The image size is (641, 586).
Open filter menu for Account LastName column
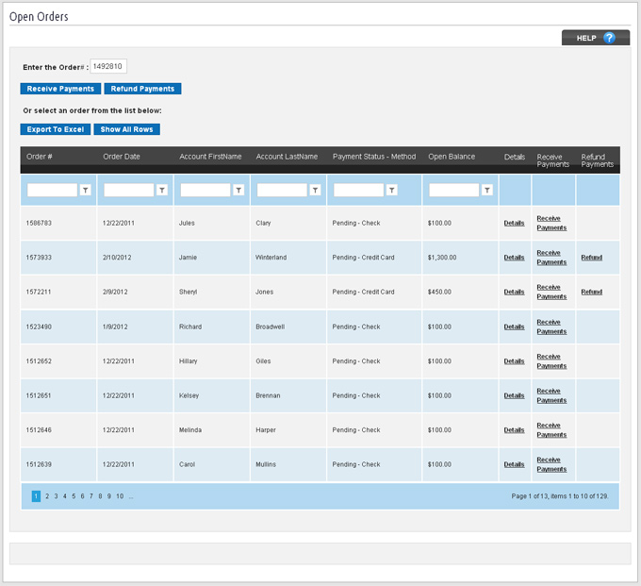(315, 190)
